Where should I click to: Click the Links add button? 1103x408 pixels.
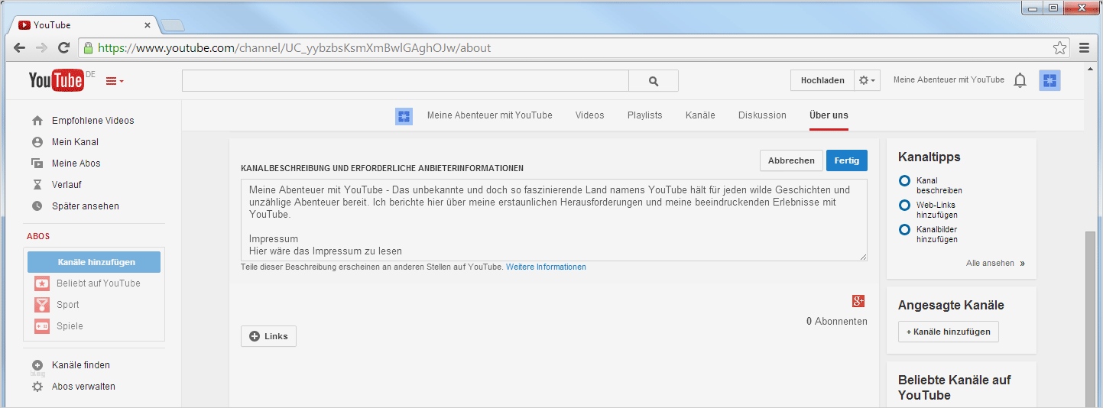tap(268, 336)
